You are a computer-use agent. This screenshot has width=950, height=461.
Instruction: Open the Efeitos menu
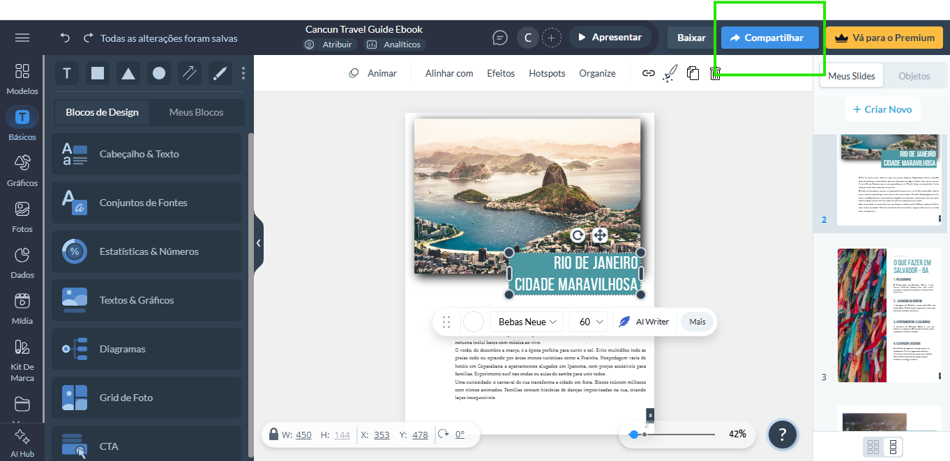(501, 73)
